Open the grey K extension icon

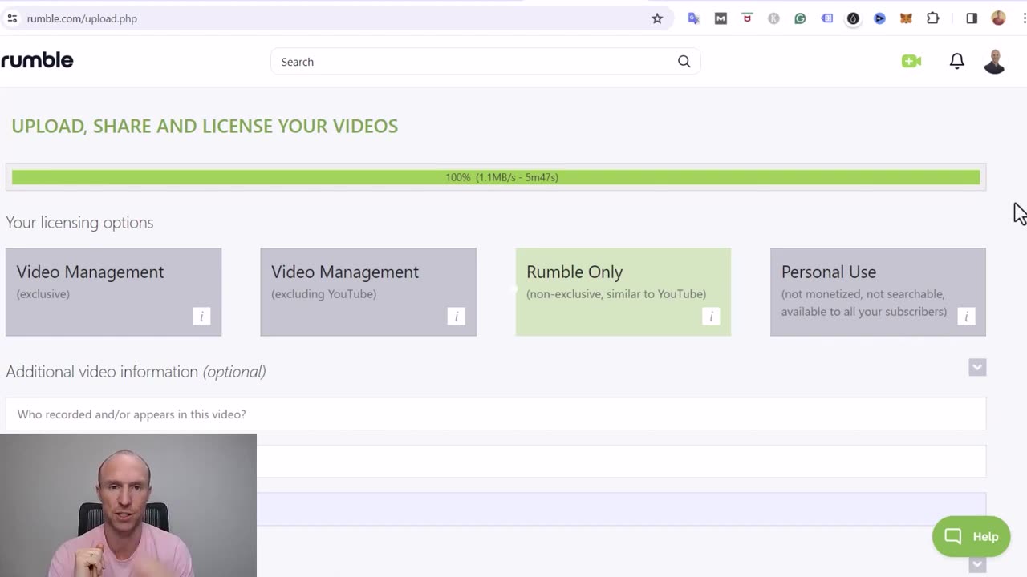773,18
